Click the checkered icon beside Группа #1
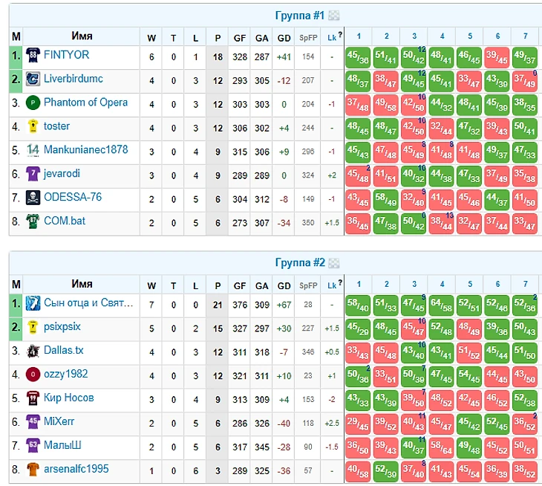 tap(334, 16)
